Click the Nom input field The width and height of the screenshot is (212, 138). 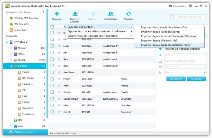point(185,55)
